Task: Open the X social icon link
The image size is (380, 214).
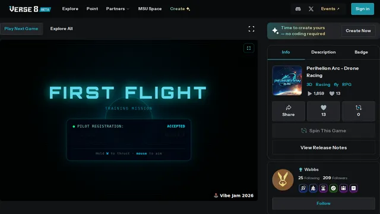Action: coord(311,9)
